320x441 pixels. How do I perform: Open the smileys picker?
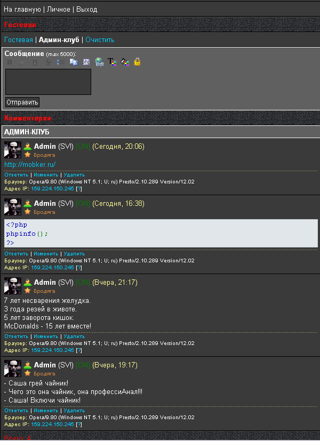(x=137, y=62)
